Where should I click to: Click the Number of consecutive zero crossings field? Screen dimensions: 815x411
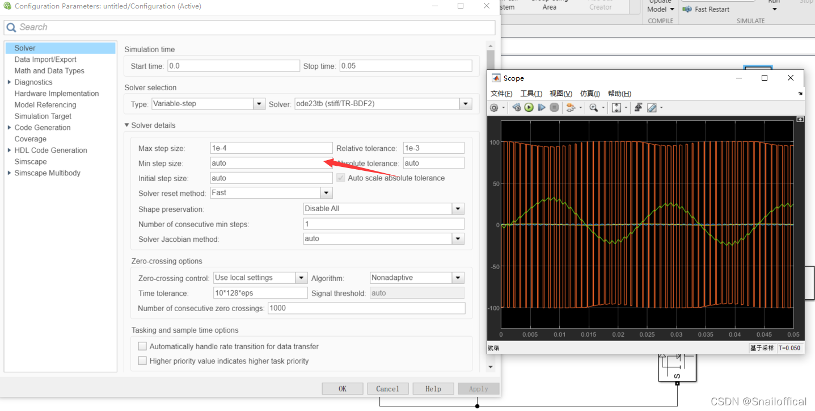tap(366, 308)
